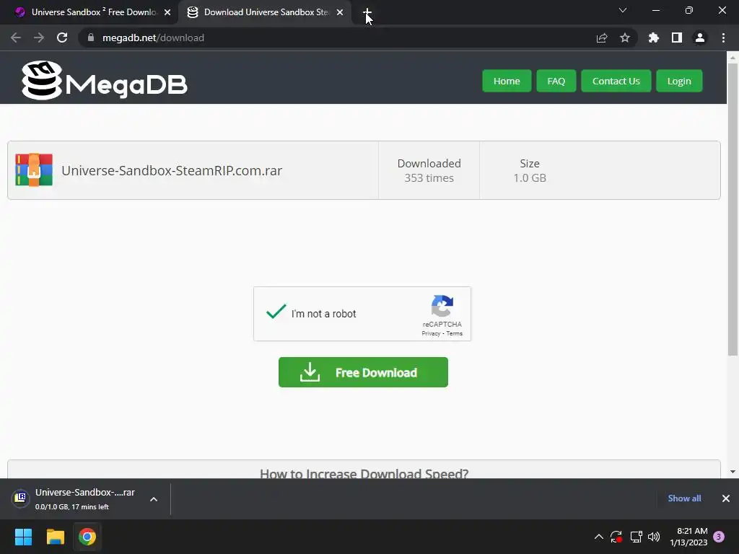Click scrollbar down arrow
Image resolution: width=739 pixels, height=554 pixels.
733,472
